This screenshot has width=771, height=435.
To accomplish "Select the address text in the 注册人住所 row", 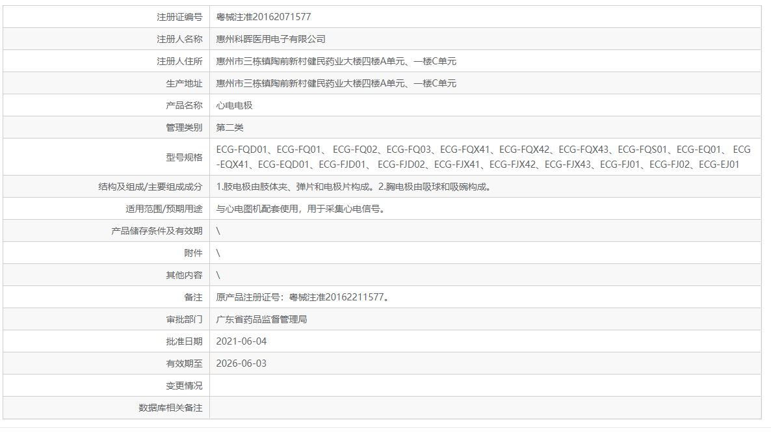I will click(336, 61).
